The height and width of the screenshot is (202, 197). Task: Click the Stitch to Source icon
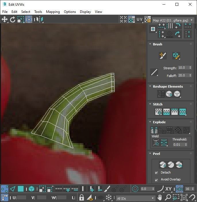(175, 111)
